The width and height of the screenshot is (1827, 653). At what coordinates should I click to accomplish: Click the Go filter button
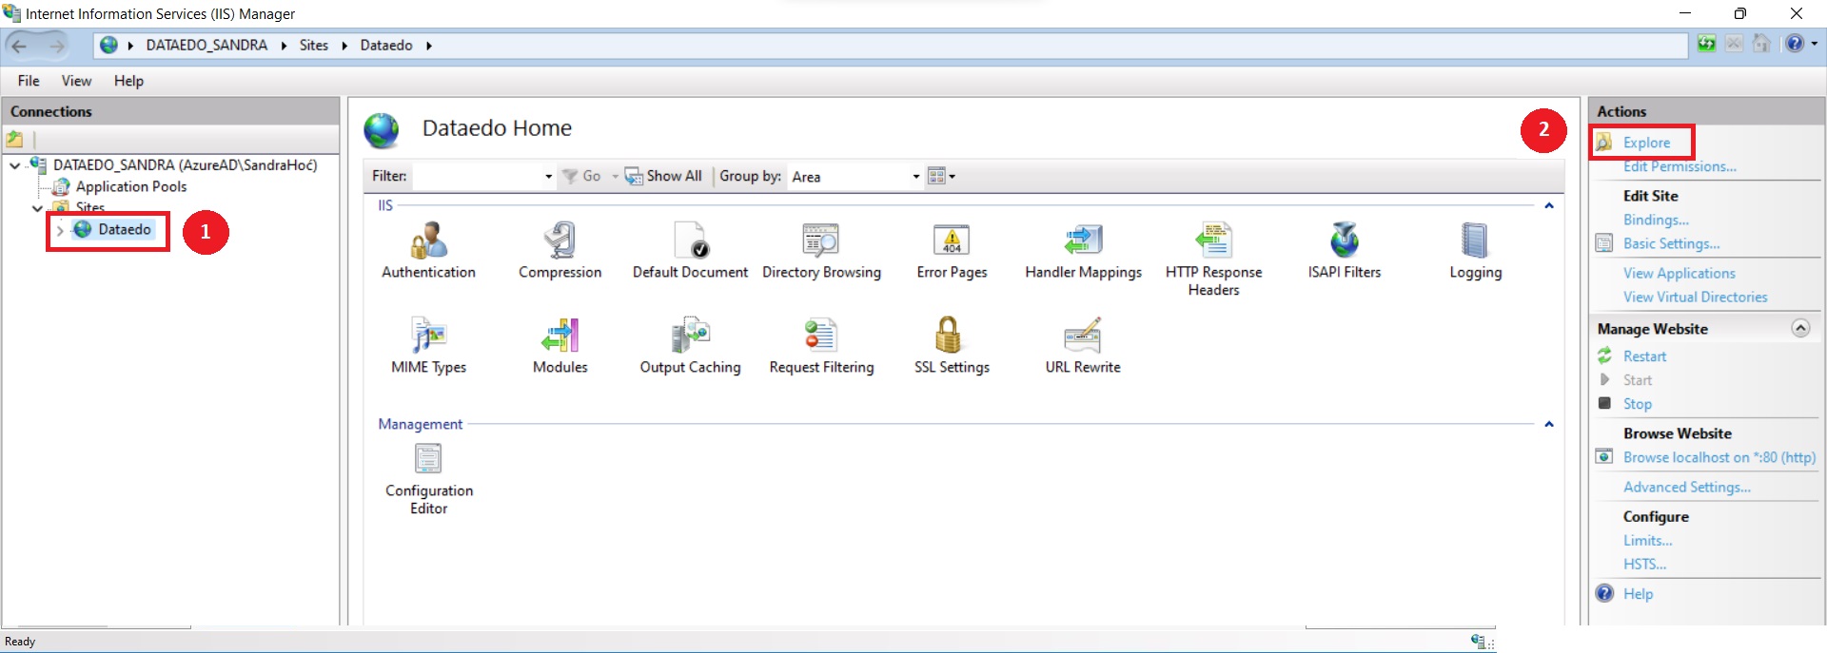pos(581,176)
